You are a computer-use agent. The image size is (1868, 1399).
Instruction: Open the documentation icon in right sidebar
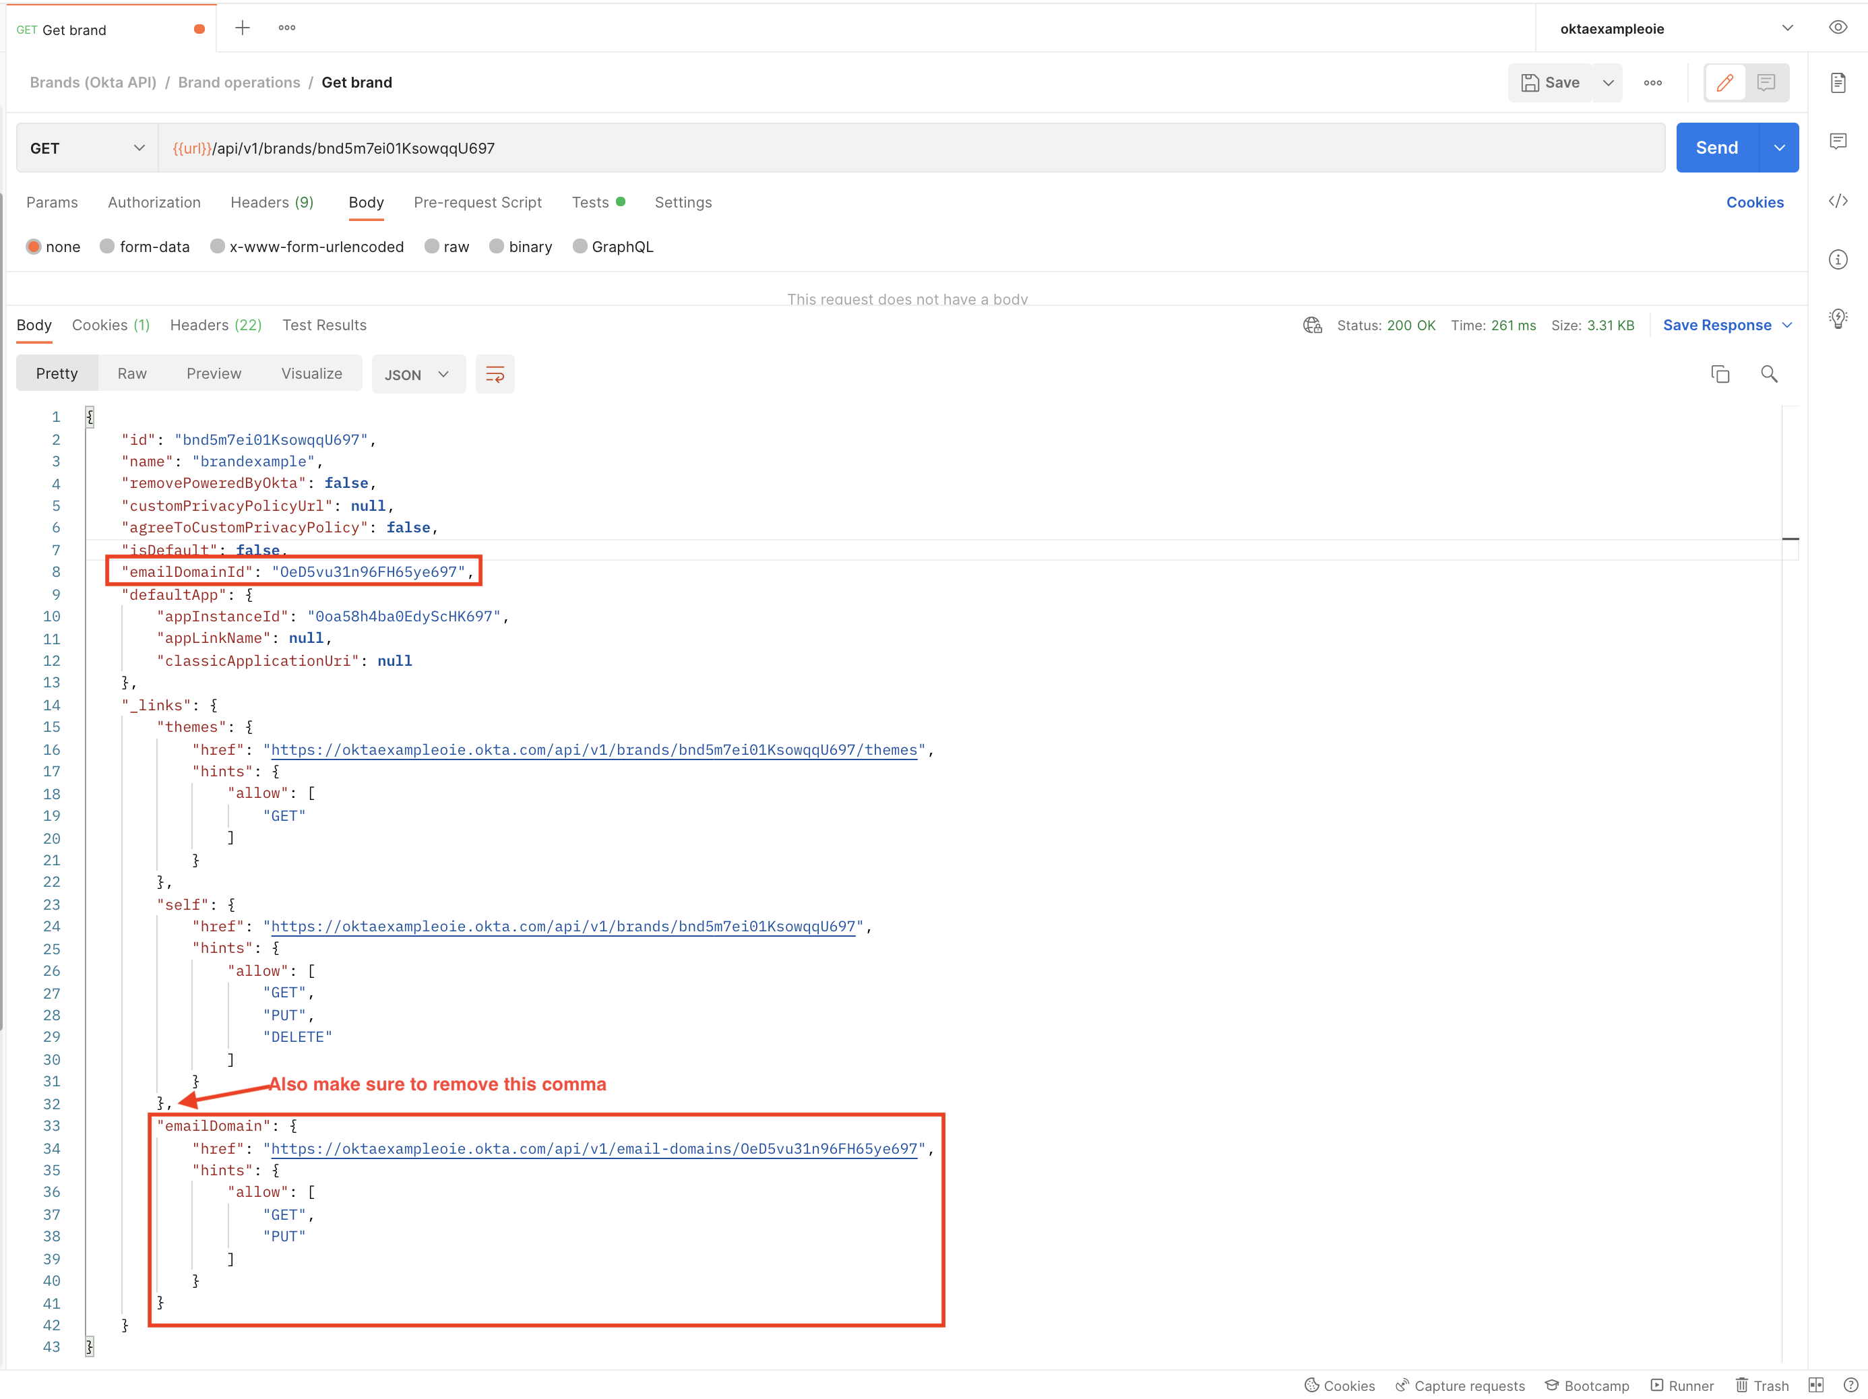(1838, 83)
